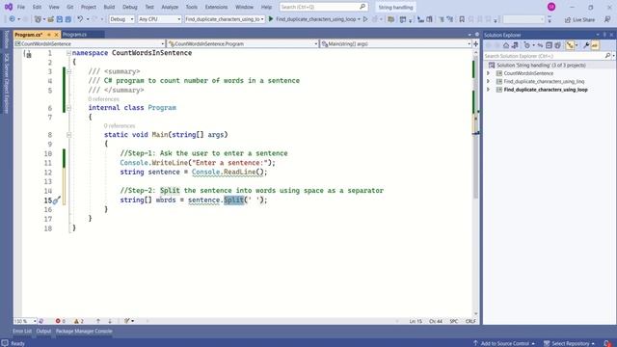The width and height of the screenshot is (617, 347).
Task: Click the Properties wrench icon in Solution Explorer
Action: click(x=586, y=45)
